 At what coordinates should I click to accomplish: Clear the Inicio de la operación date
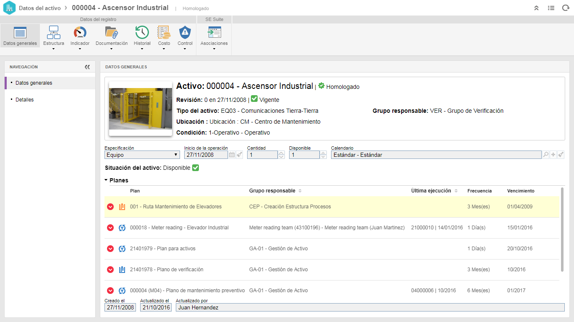pos(239,155)
